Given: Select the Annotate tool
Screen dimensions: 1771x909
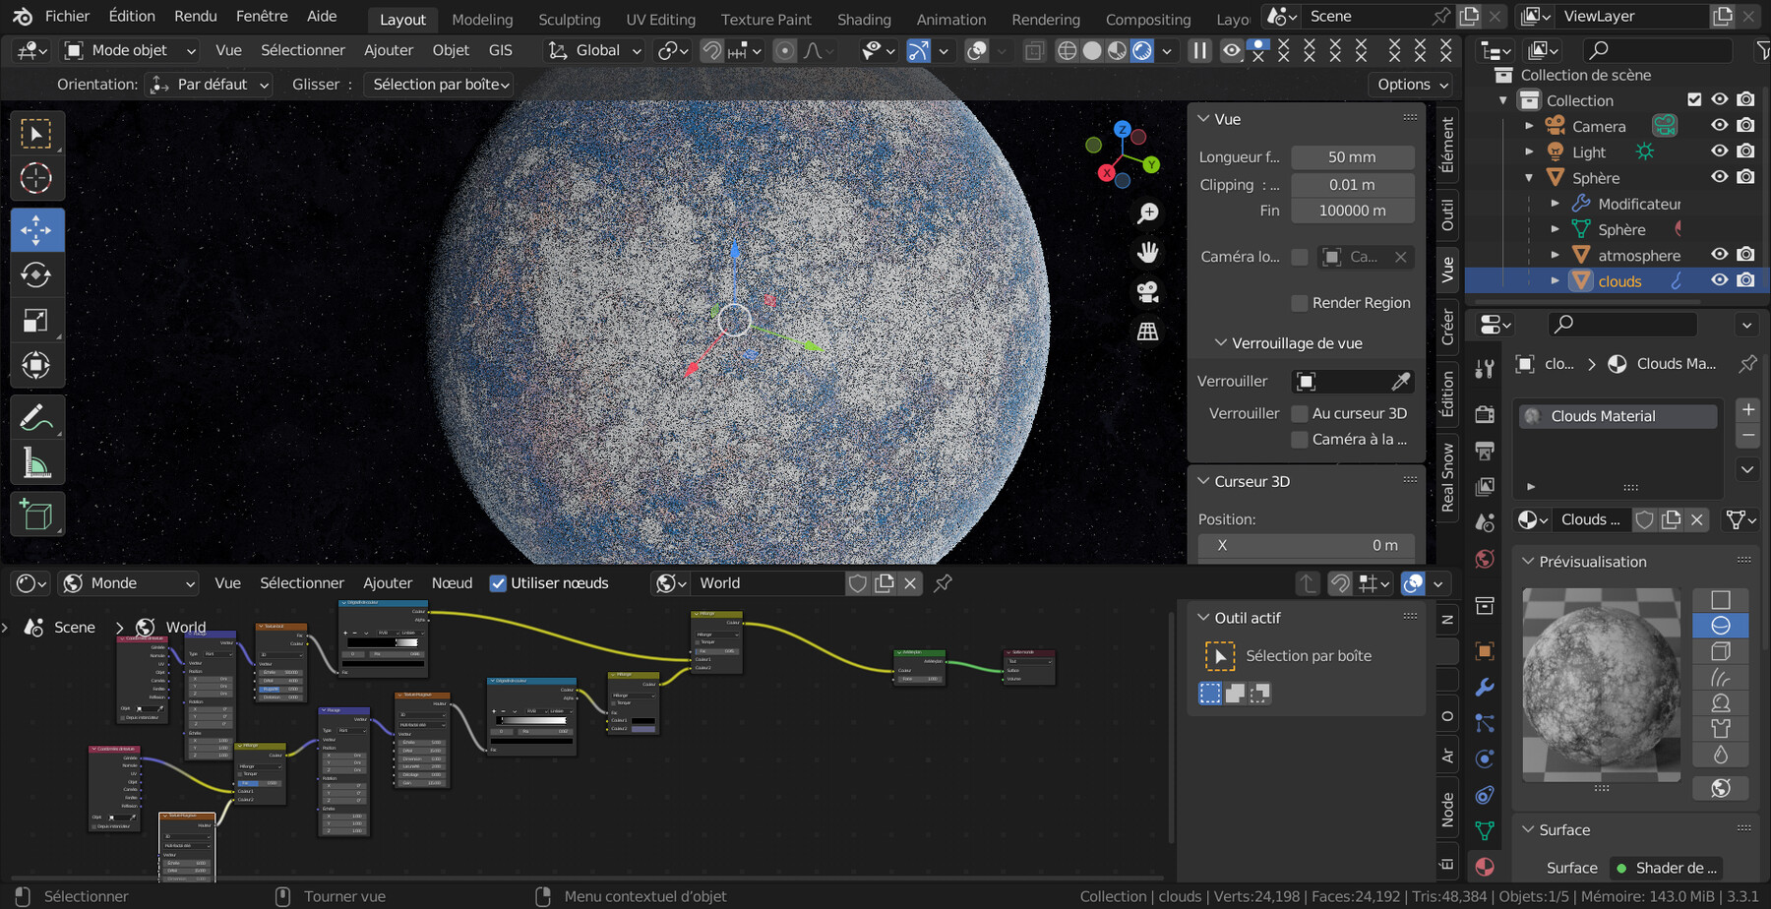Looking at the screenshot, I should click(36, 417).
